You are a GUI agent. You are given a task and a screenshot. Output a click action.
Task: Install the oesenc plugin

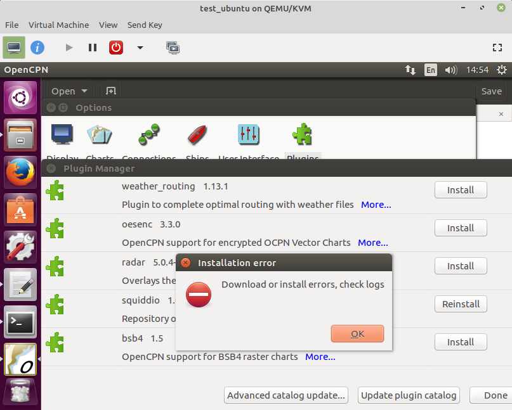coord(461,228)
